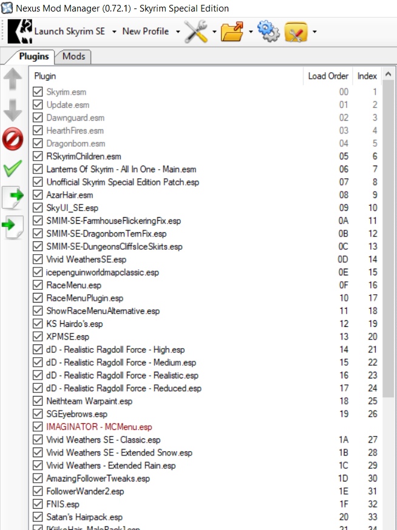This screenshot has width=397, height=530.
Task: Click the Launch Skyrim SE button label
Action: (x=69, y=32)
